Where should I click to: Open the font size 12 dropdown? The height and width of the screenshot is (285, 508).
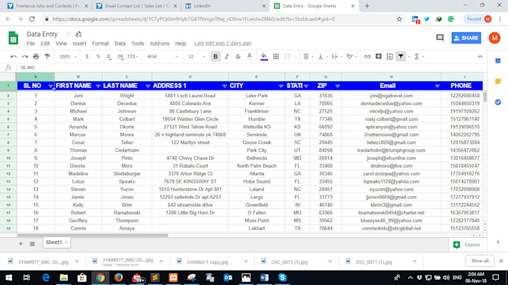196,57
